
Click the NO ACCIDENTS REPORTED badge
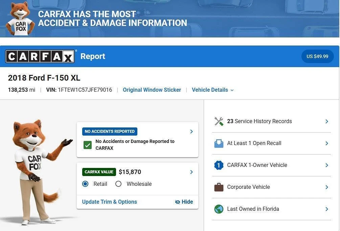coord(110,132)
